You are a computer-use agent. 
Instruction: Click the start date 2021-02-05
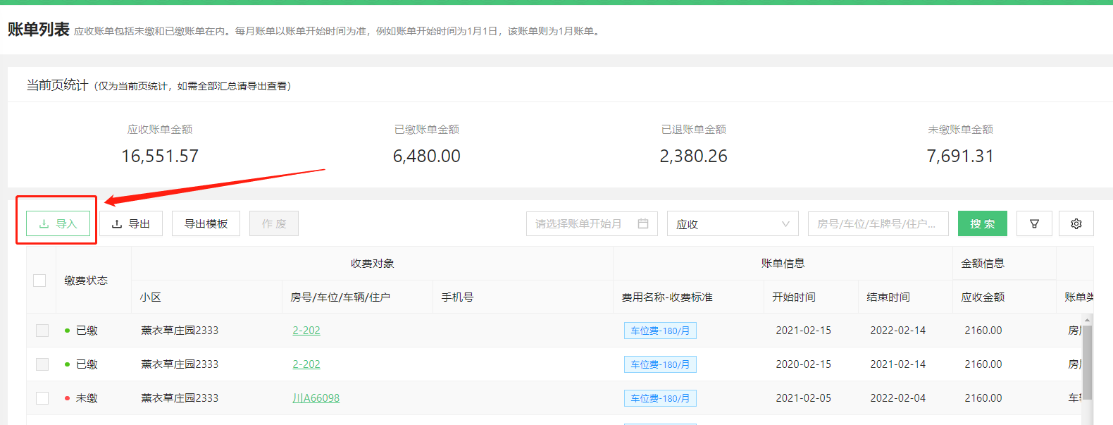tap(804, 398)
